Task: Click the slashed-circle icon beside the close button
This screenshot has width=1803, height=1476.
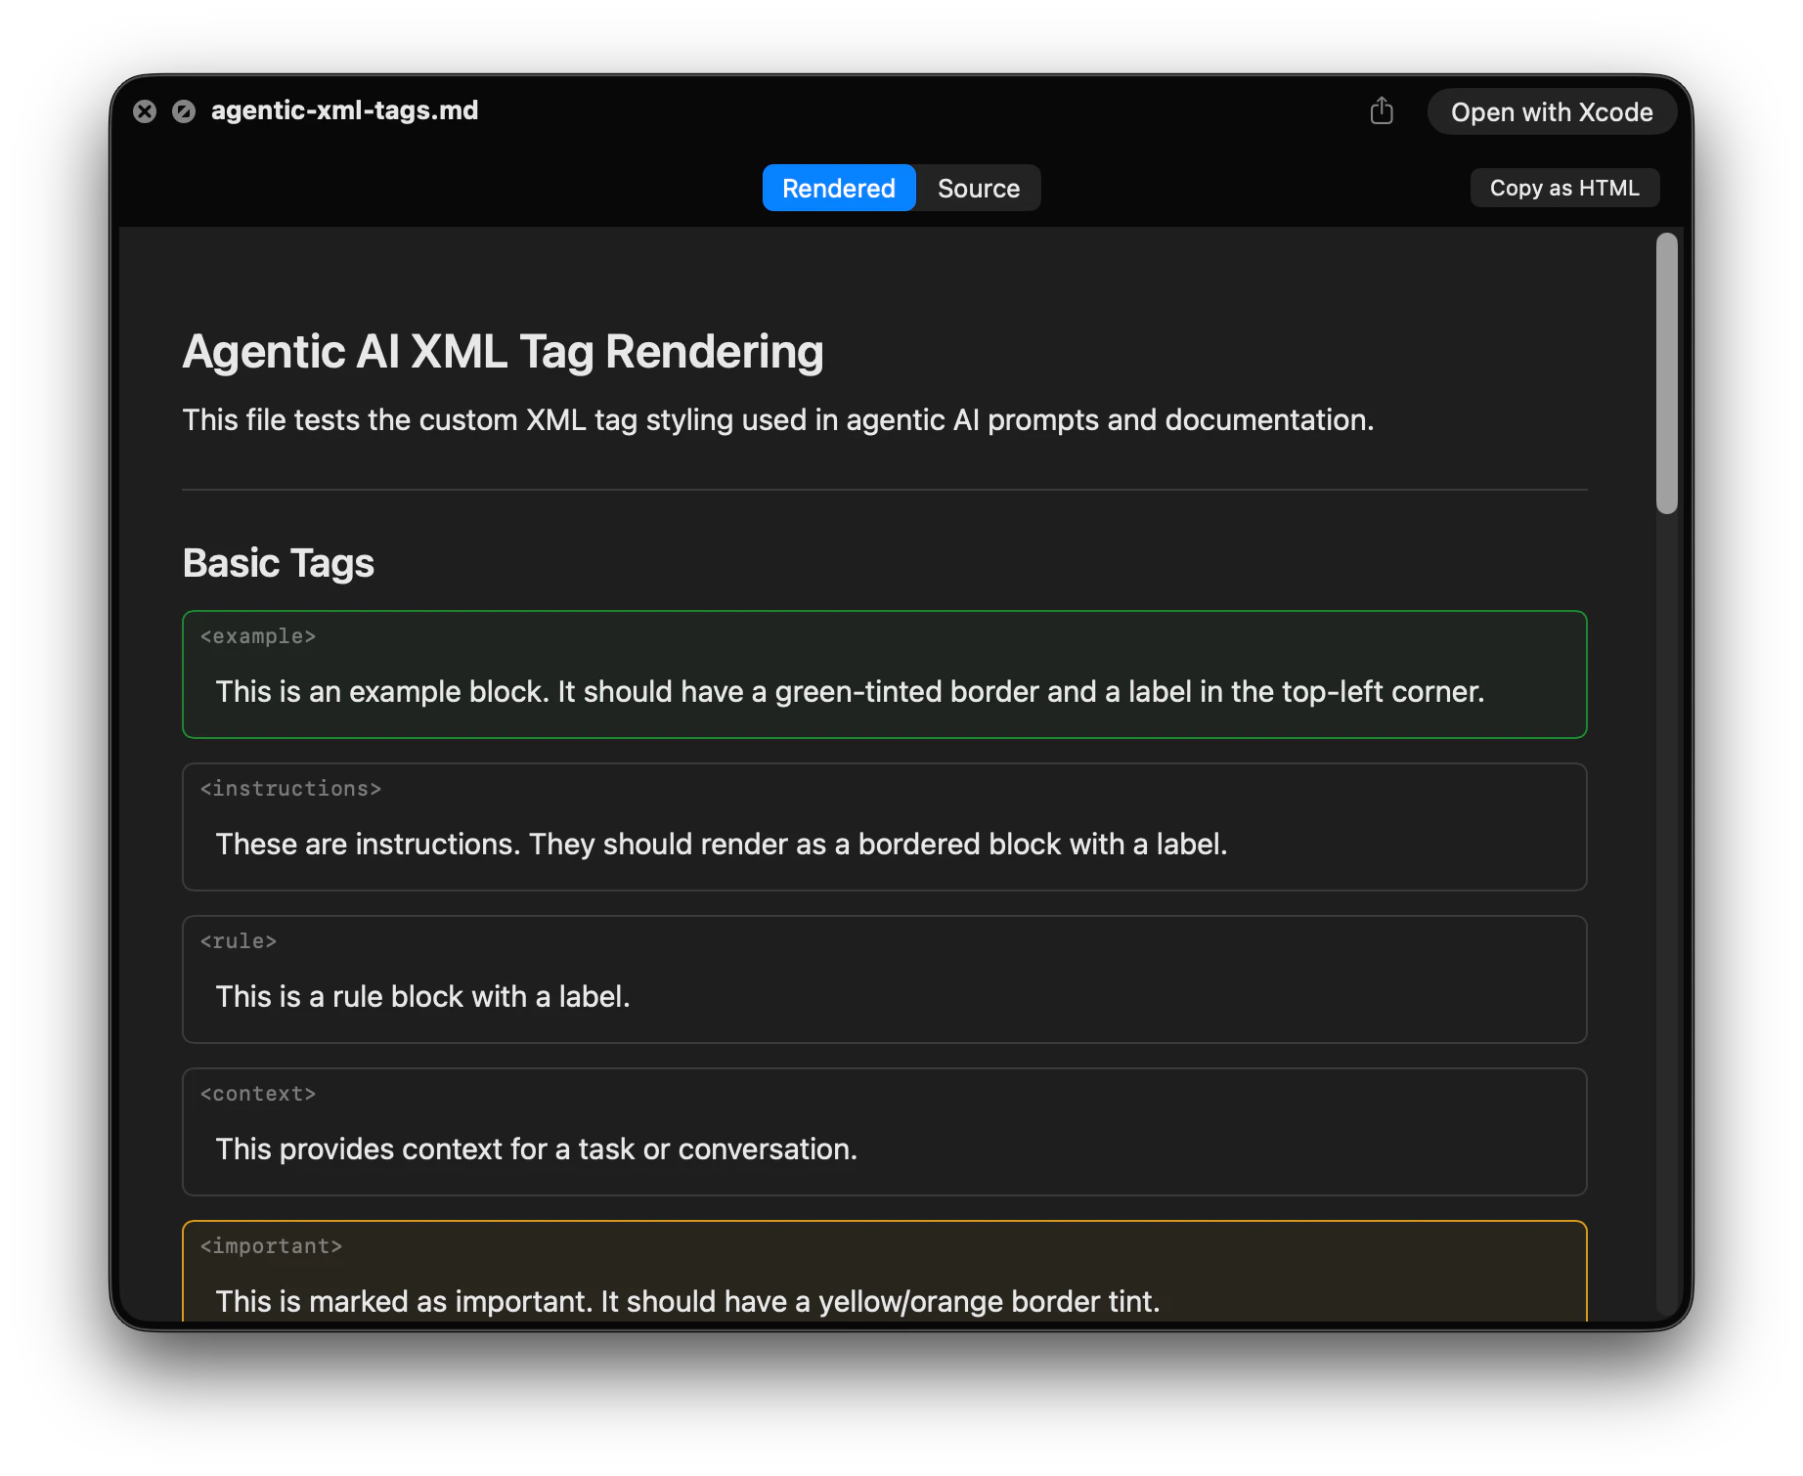Action: coord(184,111)
